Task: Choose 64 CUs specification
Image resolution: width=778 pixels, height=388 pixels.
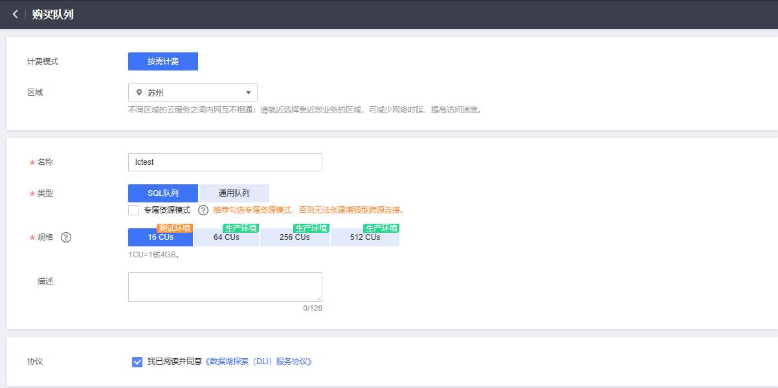Action: (227, 237)
